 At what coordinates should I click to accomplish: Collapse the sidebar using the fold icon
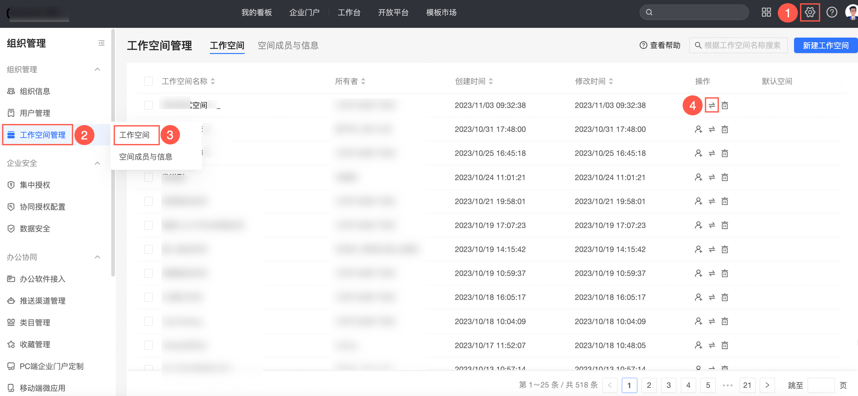(x=101, y=43)
